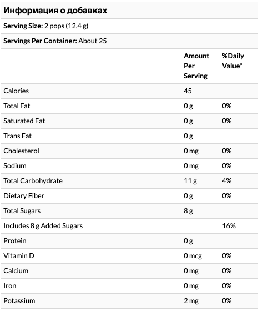Click Total Carbohydrate amount 11 g
The image size is (263, 311).
[x=190, y=181]
